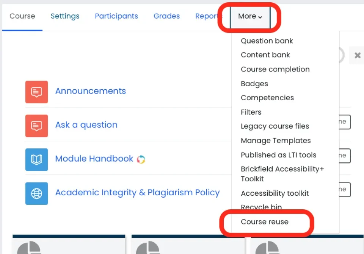Open the Grades tab
The height and width of the screenshot is (254, 364).
(x=167, y=16)
